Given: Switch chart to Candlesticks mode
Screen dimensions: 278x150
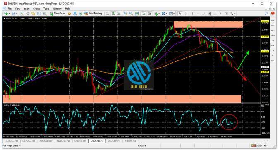Looking at the screenshot, I should pyautogui.click(x=113, y=14).
